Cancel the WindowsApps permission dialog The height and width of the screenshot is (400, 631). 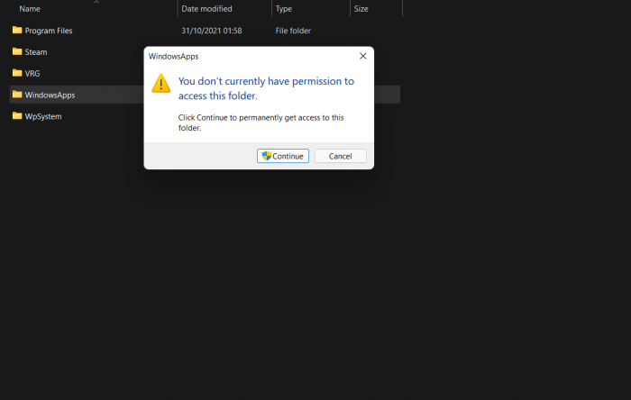pyautogui.click(x=340, y=156)
